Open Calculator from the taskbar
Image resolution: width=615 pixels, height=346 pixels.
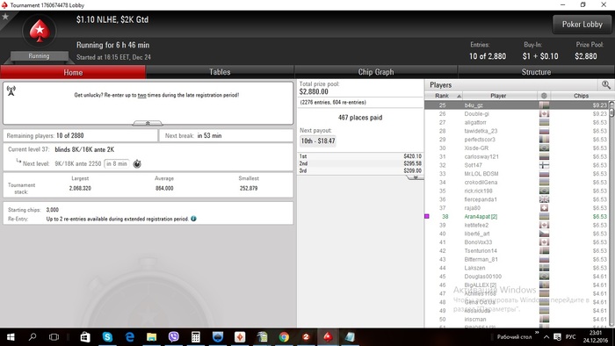pos(195,336)
